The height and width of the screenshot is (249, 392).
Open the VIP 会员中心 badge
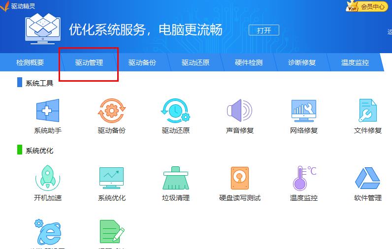click(x=367, y=6)
